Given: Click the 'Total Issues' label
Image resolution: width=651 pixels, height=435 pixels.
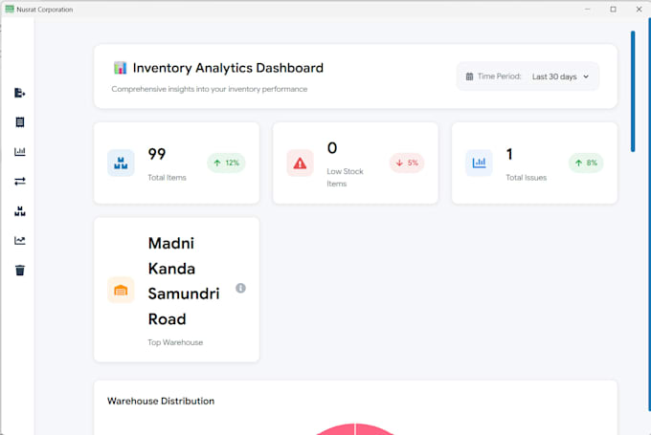Looking at the screenshot, I should 526,178.
